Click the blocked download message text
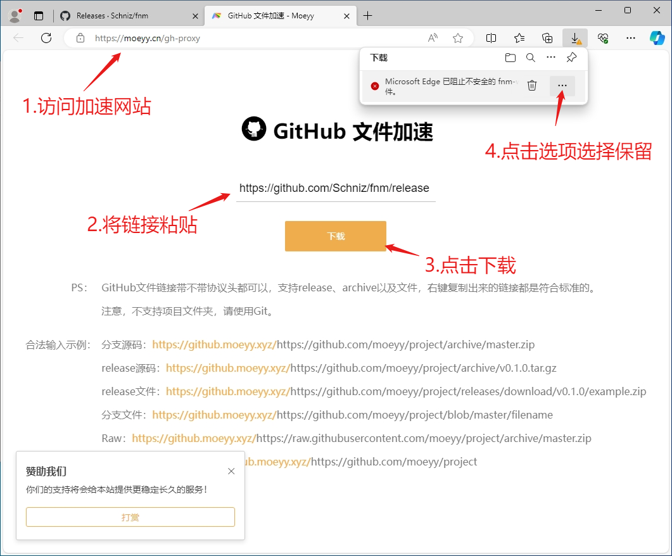The height and width of the screenshot is (556, 672). point(452,86)
